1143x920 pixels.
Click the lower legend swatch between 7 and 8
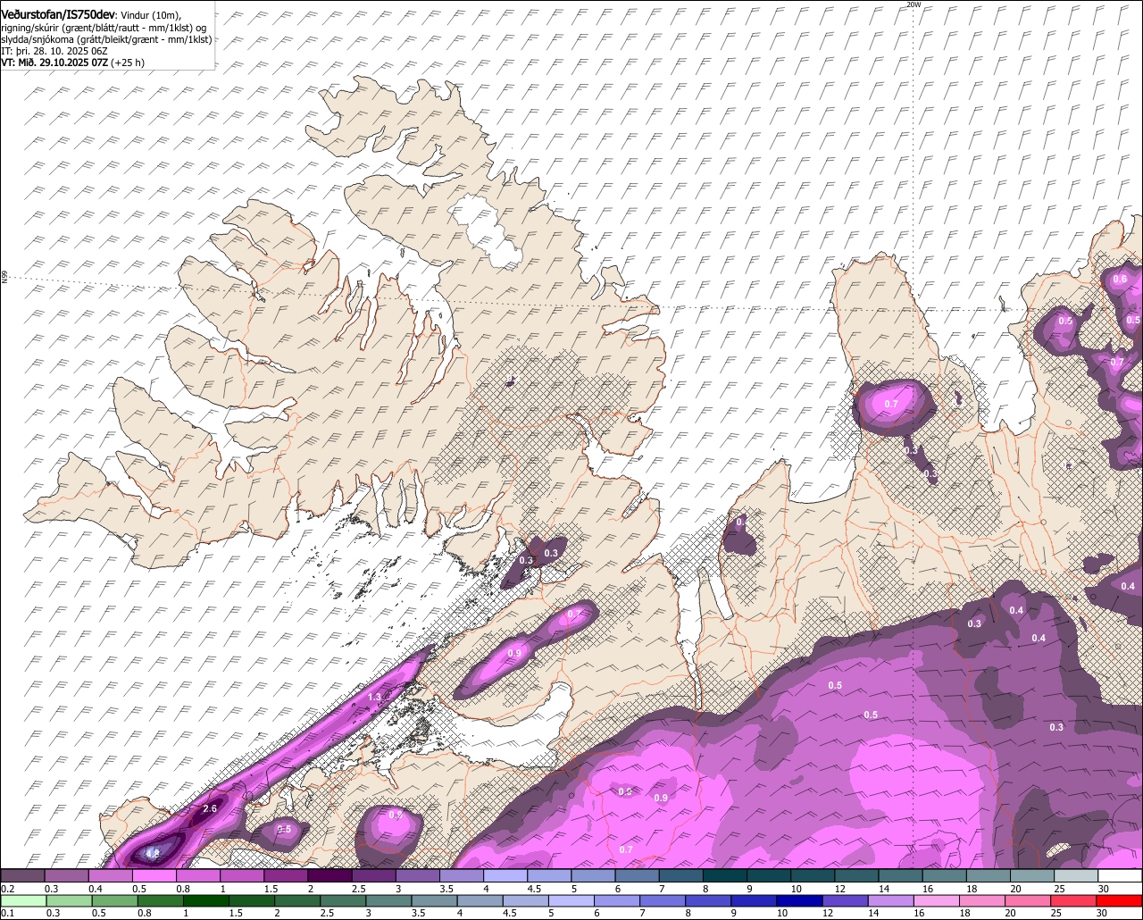(x=663, y=900)
